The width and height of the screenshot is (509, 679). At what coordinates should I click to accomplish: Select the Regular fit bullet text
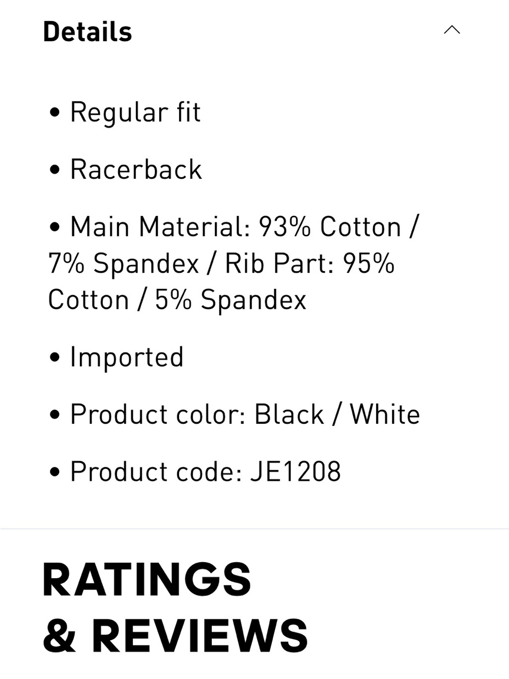[x=135, y=113]
